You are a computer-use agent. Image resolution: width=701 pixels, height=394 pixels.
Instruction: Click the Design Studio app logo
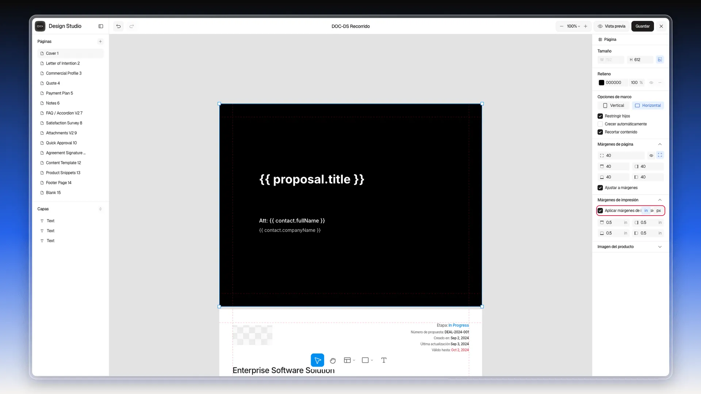point(40,26)
